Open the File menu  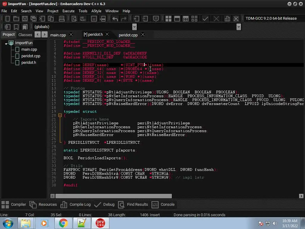[4, 11]
